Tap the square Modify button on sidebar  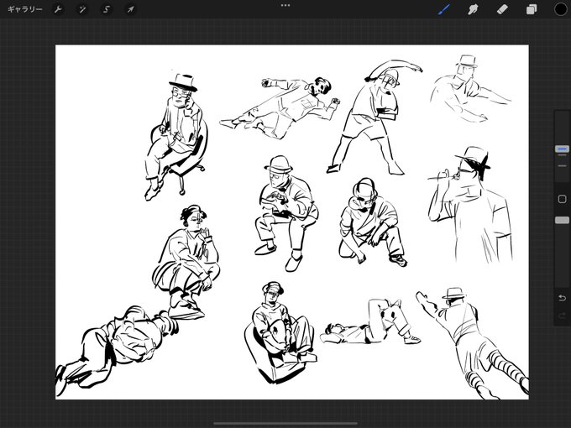coord(562,199)
